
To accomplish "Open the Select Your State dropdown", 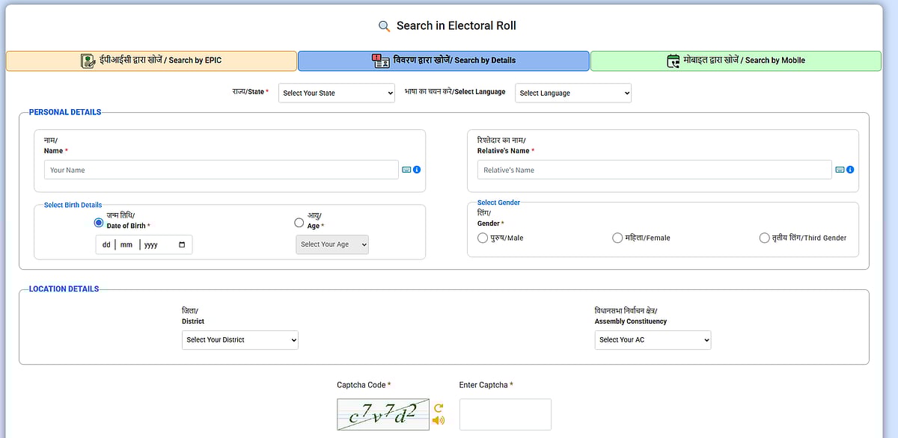I will tap(336, 93).
